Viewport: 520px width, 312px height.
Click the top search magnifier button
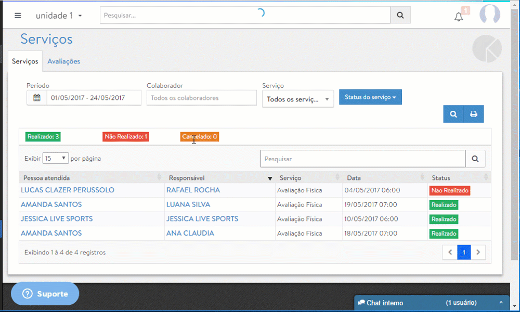(400, 16)
